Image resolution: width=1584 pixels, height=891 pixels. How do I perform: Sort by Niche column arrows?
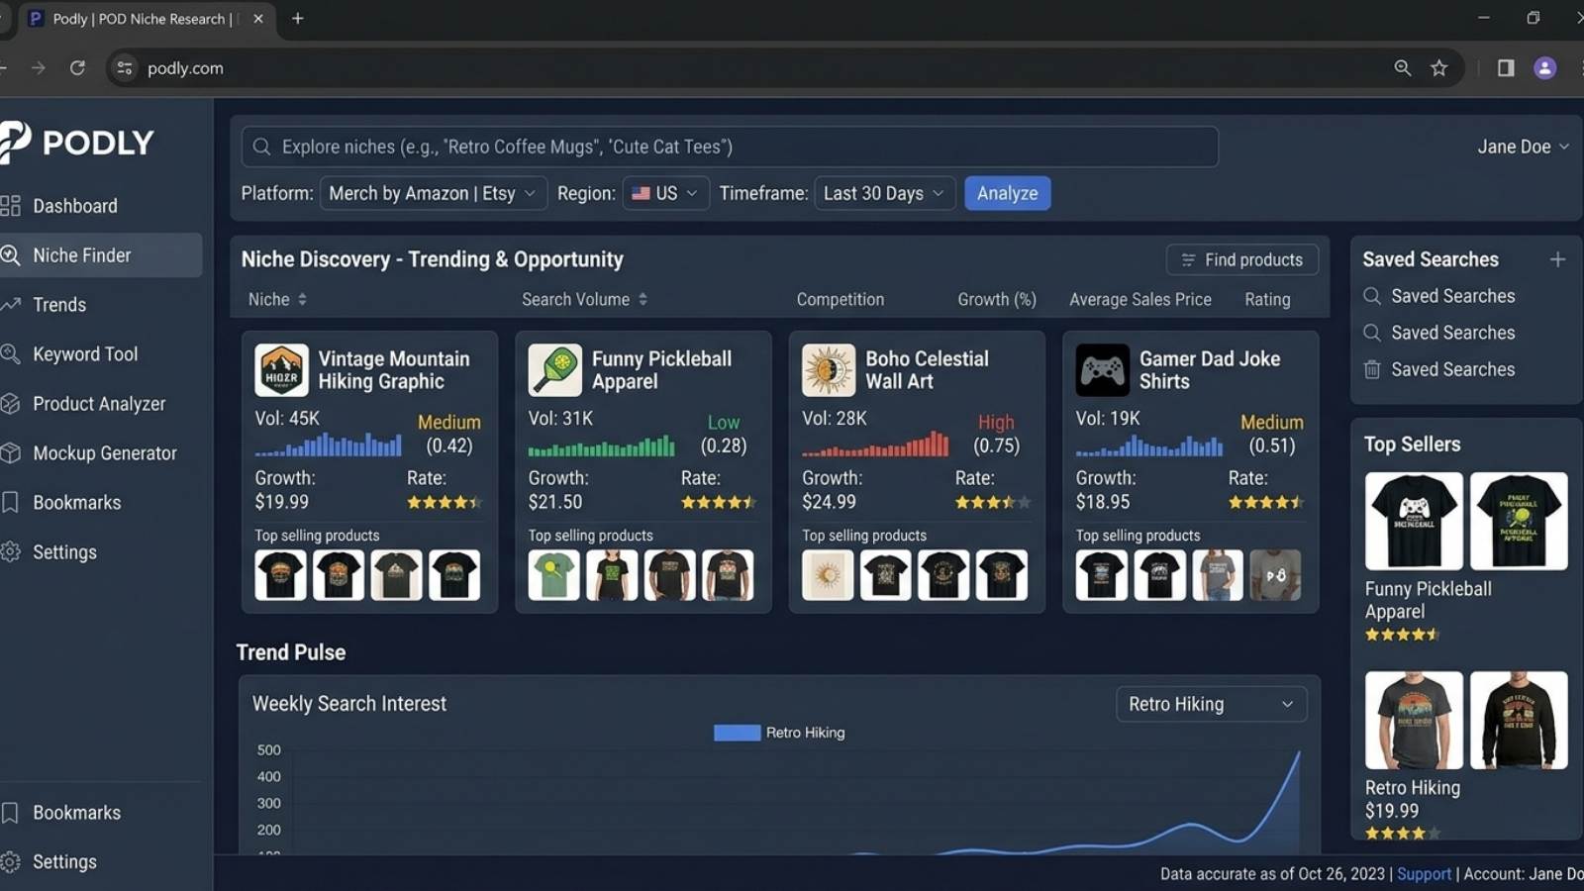coord(302,299)
